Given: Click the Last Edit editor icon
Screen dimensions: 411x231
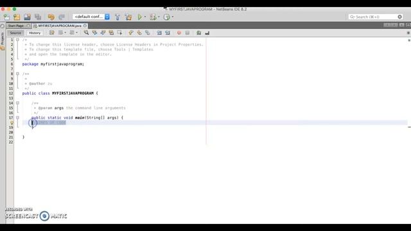Looking at the screenshot, I should pyautogui.click(x=52, y=33).
